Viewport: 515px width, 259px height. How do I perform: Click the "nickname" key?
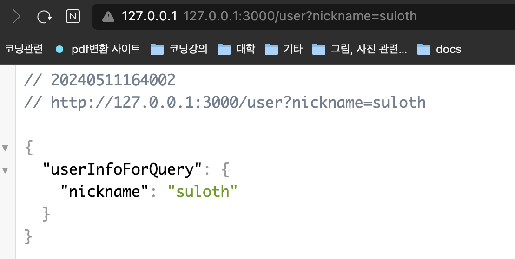[x=105, y=191]
